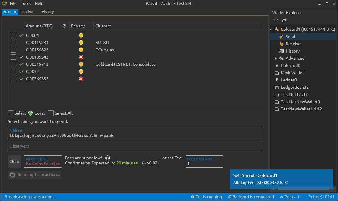Image resolution: width=338 pixels, height=201 pixels.
Task: Select the Coldcard0 wallet
Action: (x=290, y=65)
